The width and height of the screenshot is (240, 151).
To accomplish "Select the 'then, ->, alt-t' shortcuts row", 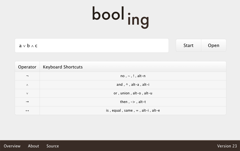I will pos(133,102).
